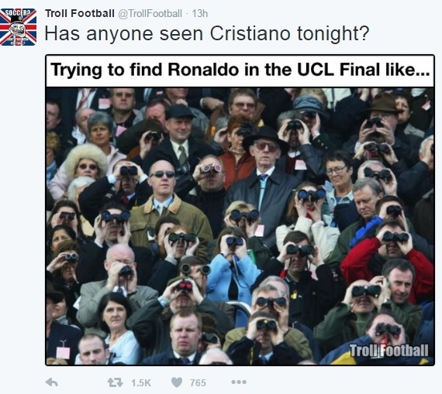Click the "Trying to find Ronaldo" meme caption
This screenshot has width=442, height=394.
240,70
